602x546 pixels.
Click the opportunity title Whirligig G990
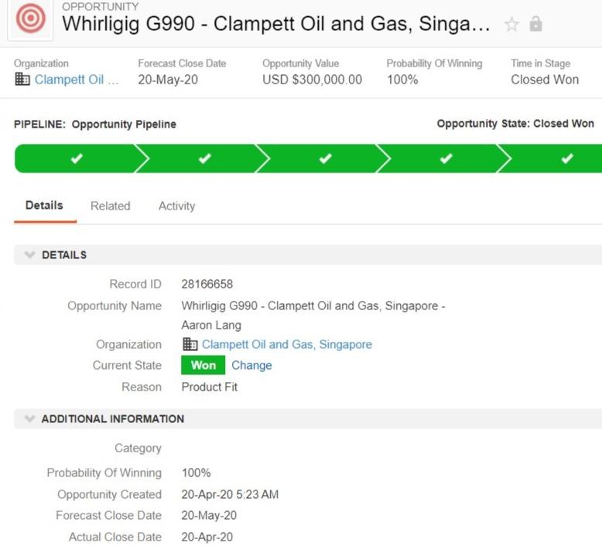point(276,24)
